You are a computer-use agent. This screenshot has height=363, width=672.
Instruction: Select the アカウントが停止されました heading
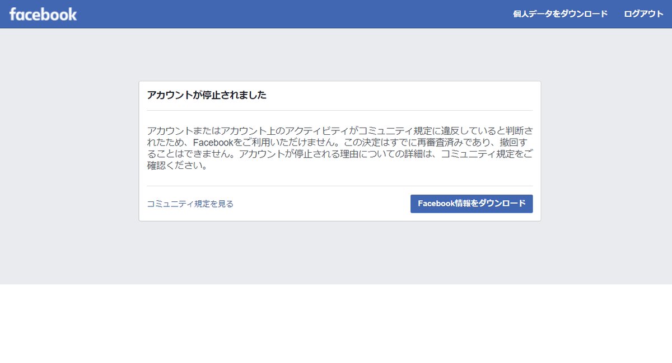207,95
